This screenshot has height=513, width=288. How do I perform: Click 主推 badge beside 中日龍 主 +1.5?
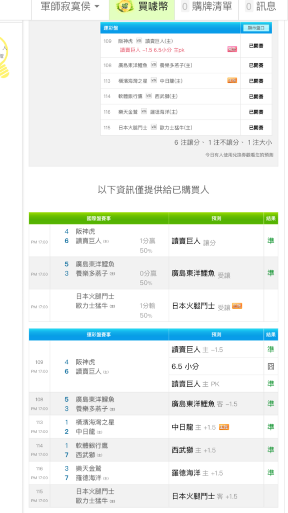pyautogui.click(x=224, y=427)
